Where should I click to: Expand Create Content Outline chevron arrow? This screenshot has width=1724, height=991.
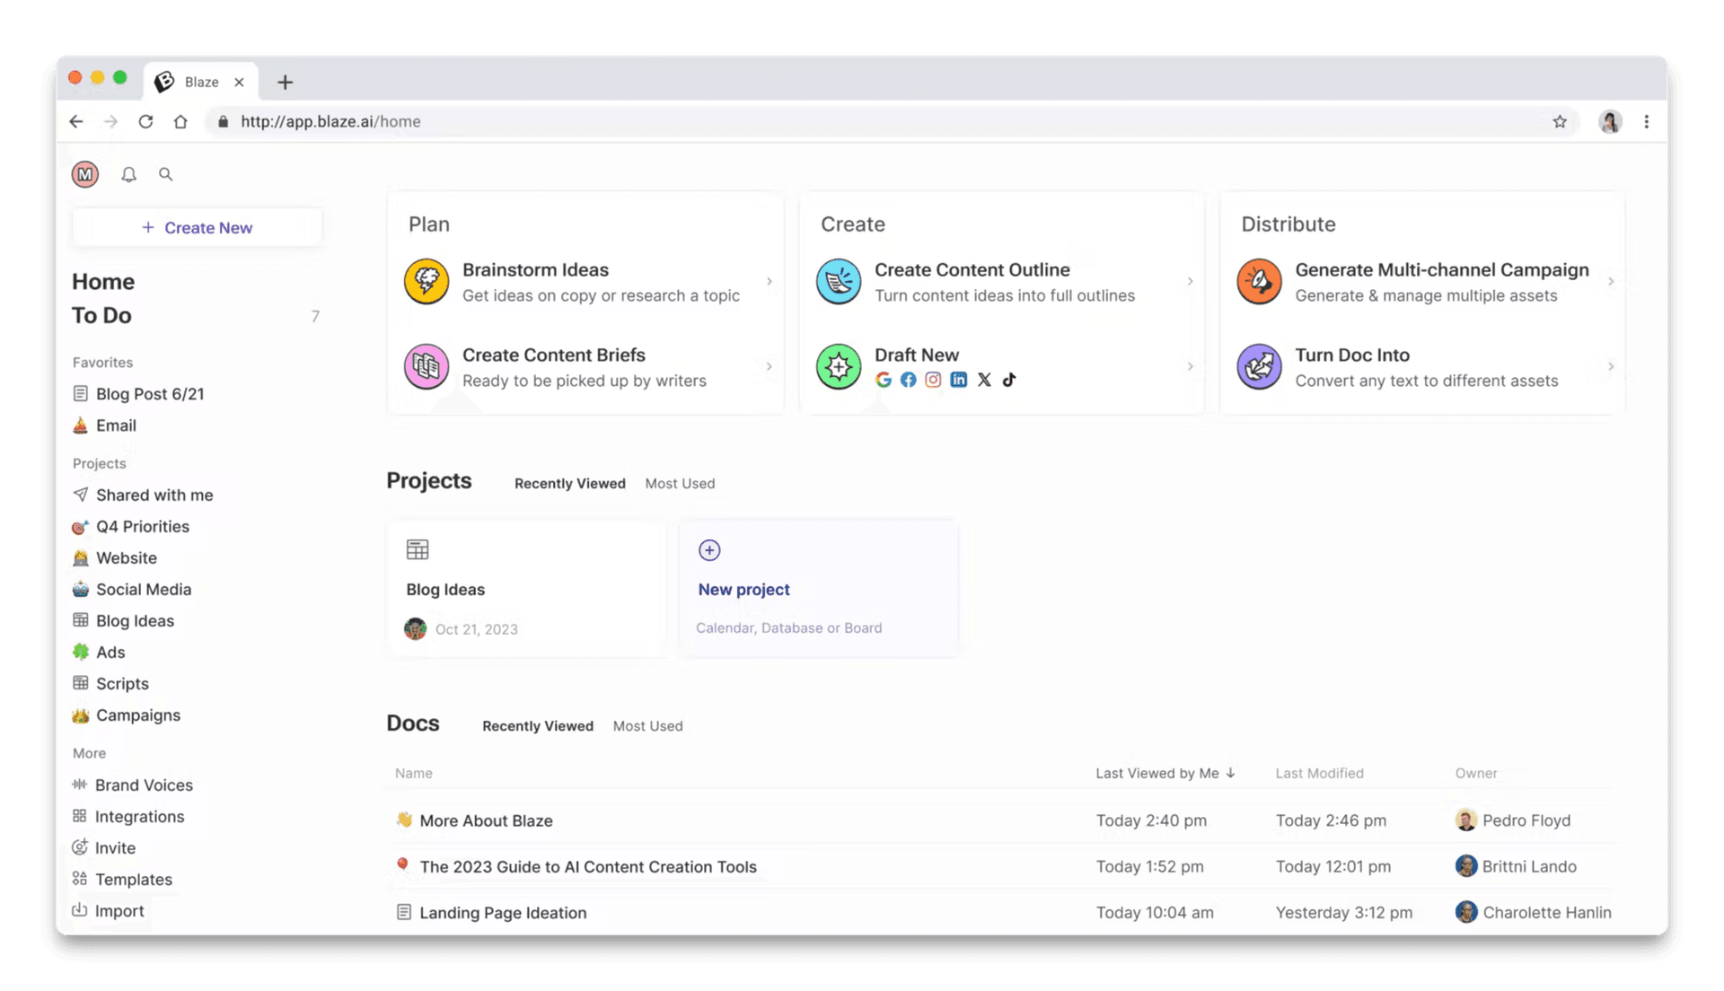point(1190,282)
